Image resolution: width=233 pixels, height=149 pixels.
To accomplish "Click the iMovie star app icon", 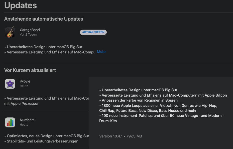I will [x=10, y=84].
